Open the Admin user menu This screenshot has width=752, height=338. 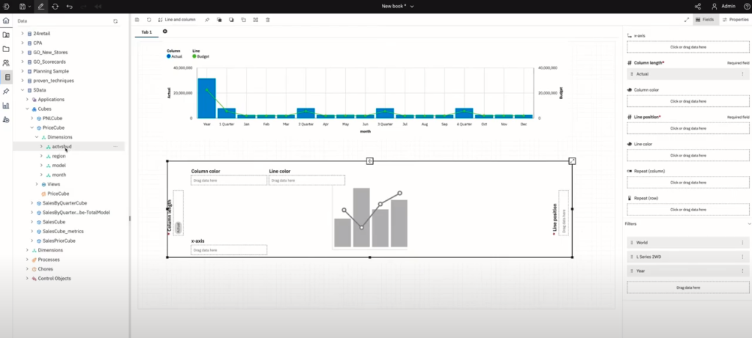723,6
